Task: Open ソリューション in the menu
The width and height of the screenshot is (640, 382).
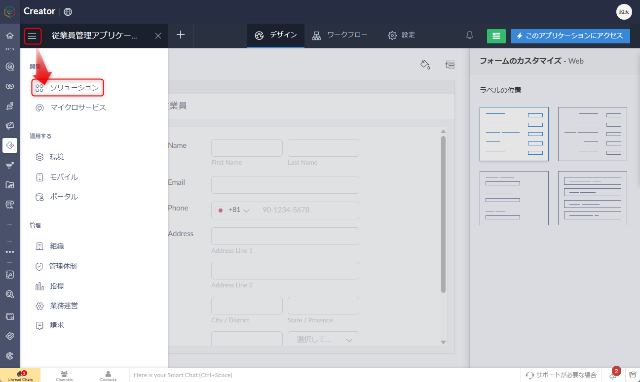Action: click(x=68, y=88)
